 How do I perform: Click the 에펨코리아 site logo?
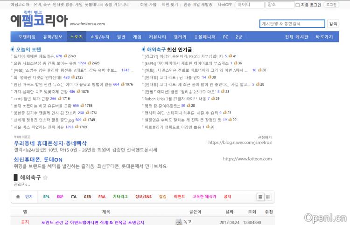coord(39,21)
